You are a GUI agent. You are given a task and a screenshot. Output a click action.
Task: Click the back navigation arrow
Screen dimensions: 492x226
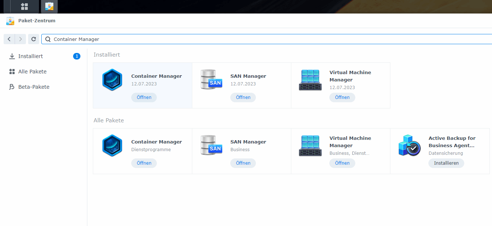[9, 39]
